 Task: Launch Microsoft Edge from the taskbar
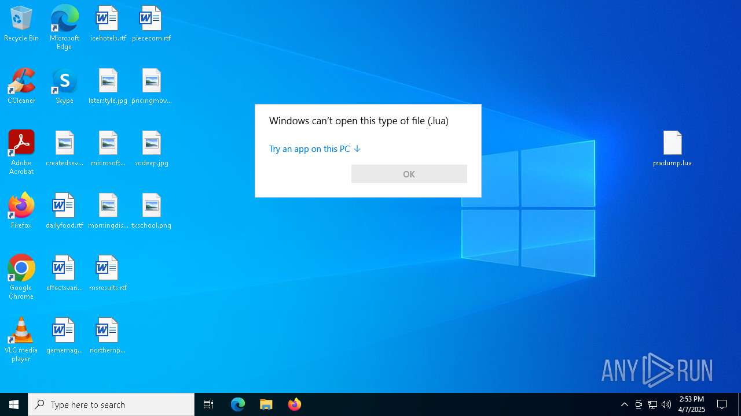238,404
